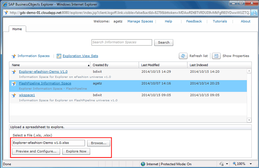The height and width of the screenshot is (168, 259).
Task: Click 'Internet | Protected Mode: On' status text
Action: (169, 164)
